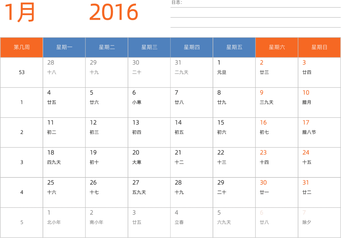Select day 19 marked '初十'
This screenshot has width=341, height=238.
coord(107,162)
